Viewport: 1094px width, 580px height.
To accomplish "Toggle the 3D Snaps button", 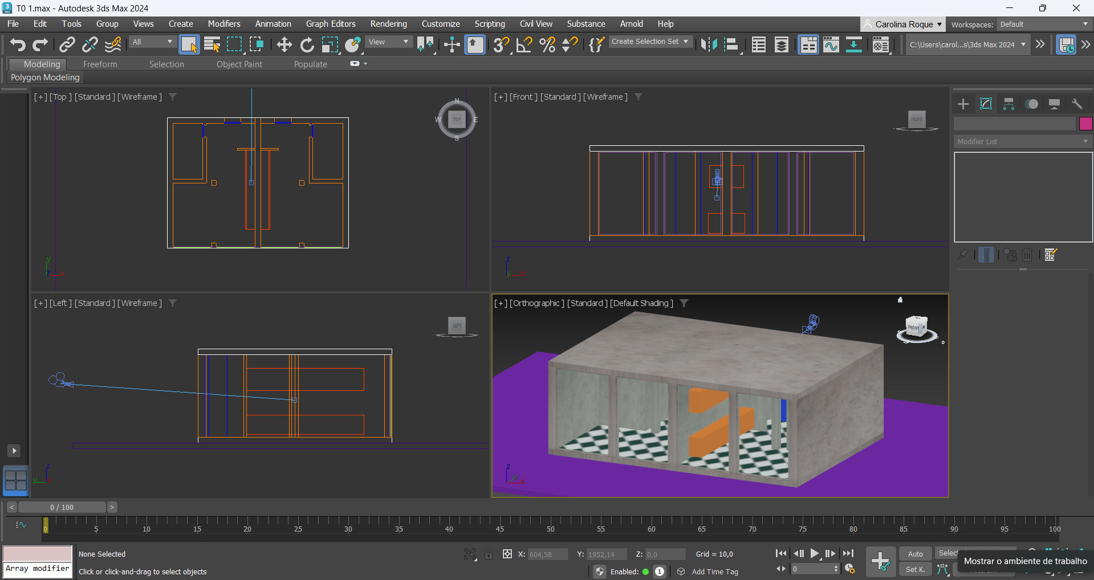I will click(501, 44).
